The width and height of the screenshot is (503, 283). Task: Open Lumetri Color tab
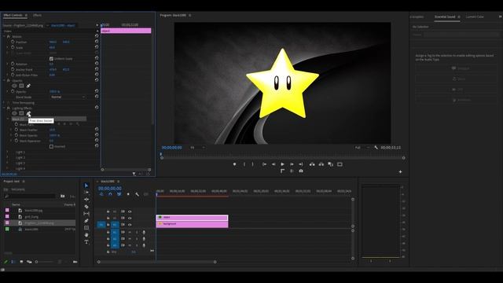pos(475,17)
